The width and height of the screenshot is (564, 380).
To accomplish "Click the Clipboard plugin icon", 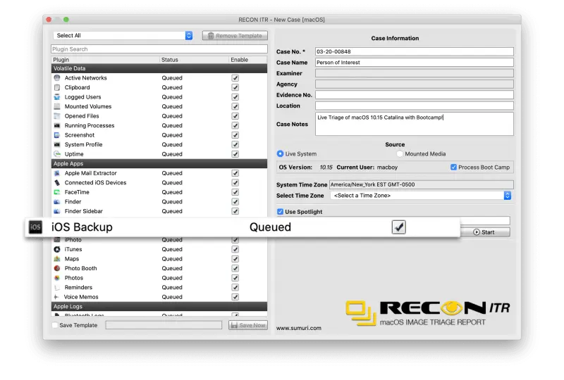I will pyautogui.click(x=57, y=87).
